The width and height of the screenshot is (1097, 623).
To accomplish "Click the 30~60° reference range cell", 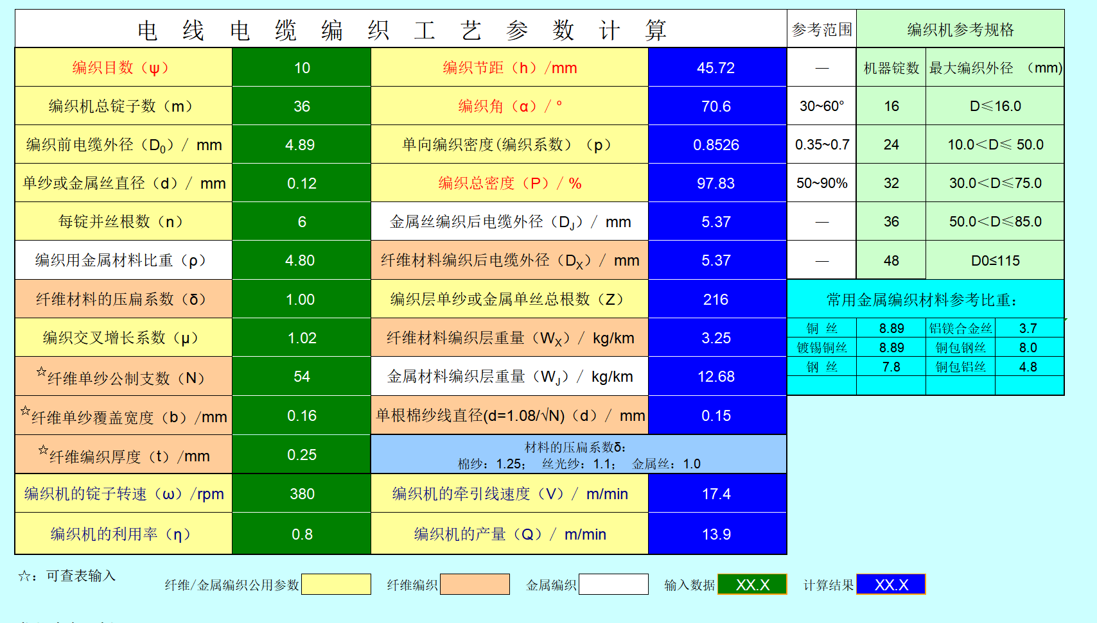I will [821, 106].
